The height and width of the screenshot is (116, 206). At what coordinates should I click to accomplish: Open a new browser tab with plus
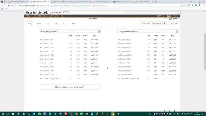click(x=155, y=2)
